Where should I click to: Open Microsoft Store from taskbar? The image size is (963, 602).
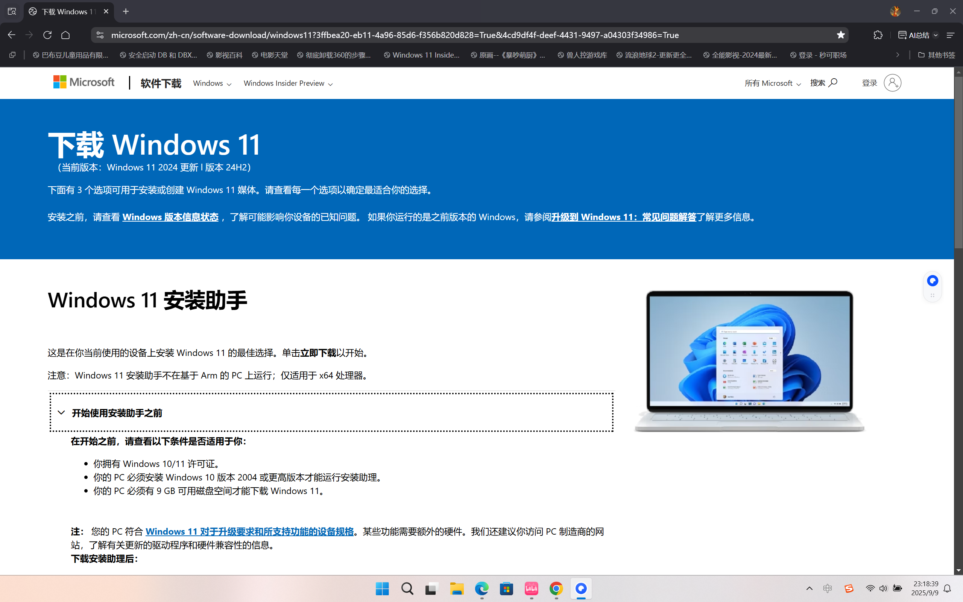click(x=507, y=588)
